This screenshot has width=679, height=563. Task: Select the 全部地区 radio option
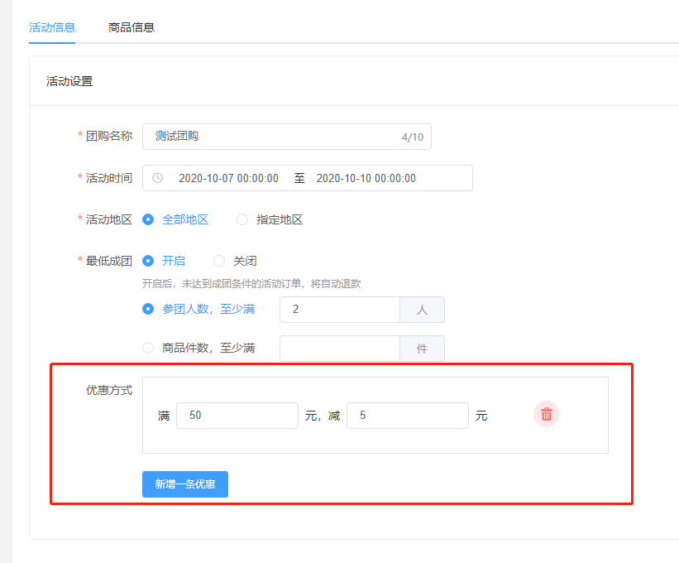[175, 219]
